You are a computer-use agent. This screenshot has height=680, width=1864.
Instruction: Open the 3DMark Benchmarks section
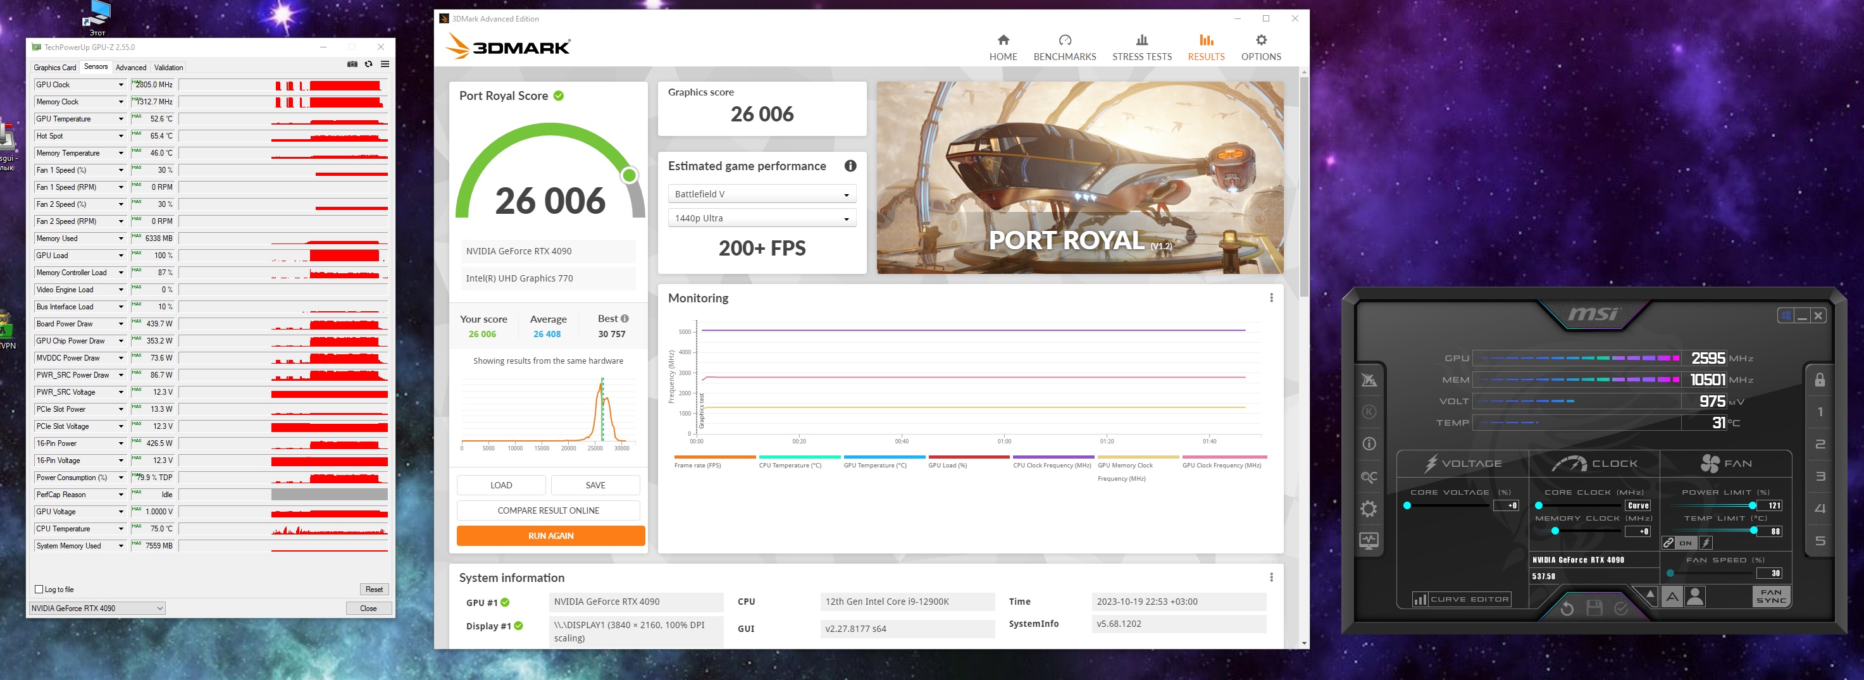1064,47
